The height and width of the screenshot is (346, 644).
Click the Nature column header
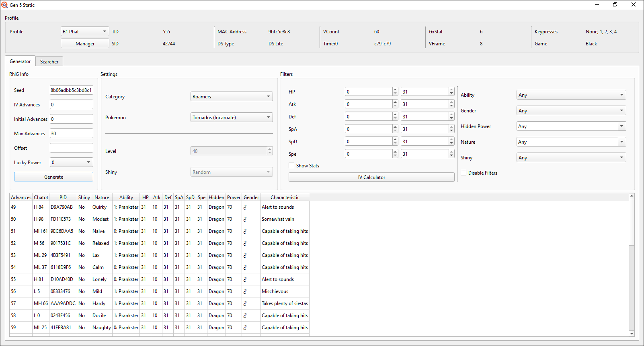pos(102,197)
